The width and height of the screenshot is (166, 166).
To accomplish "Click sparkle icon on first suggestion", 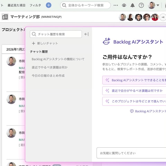I will tap(107, 80).
